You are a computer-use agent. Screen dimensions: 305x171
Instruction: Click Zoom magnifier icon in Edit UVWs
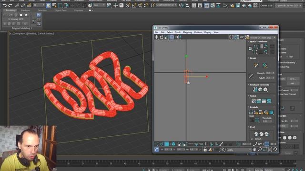(259, 150)
